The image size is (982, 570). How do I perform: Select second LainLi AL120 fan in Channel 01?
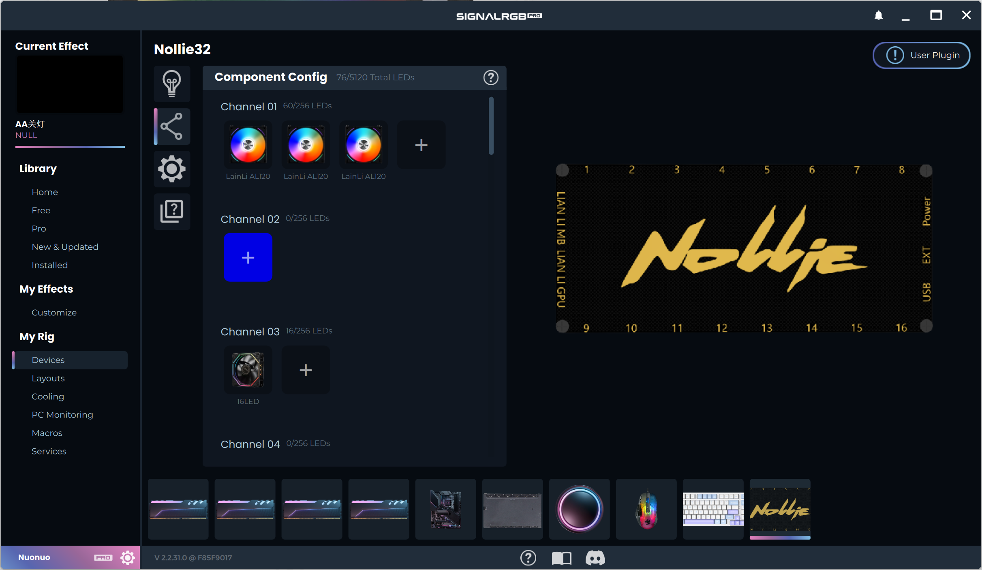coord(306,145)
